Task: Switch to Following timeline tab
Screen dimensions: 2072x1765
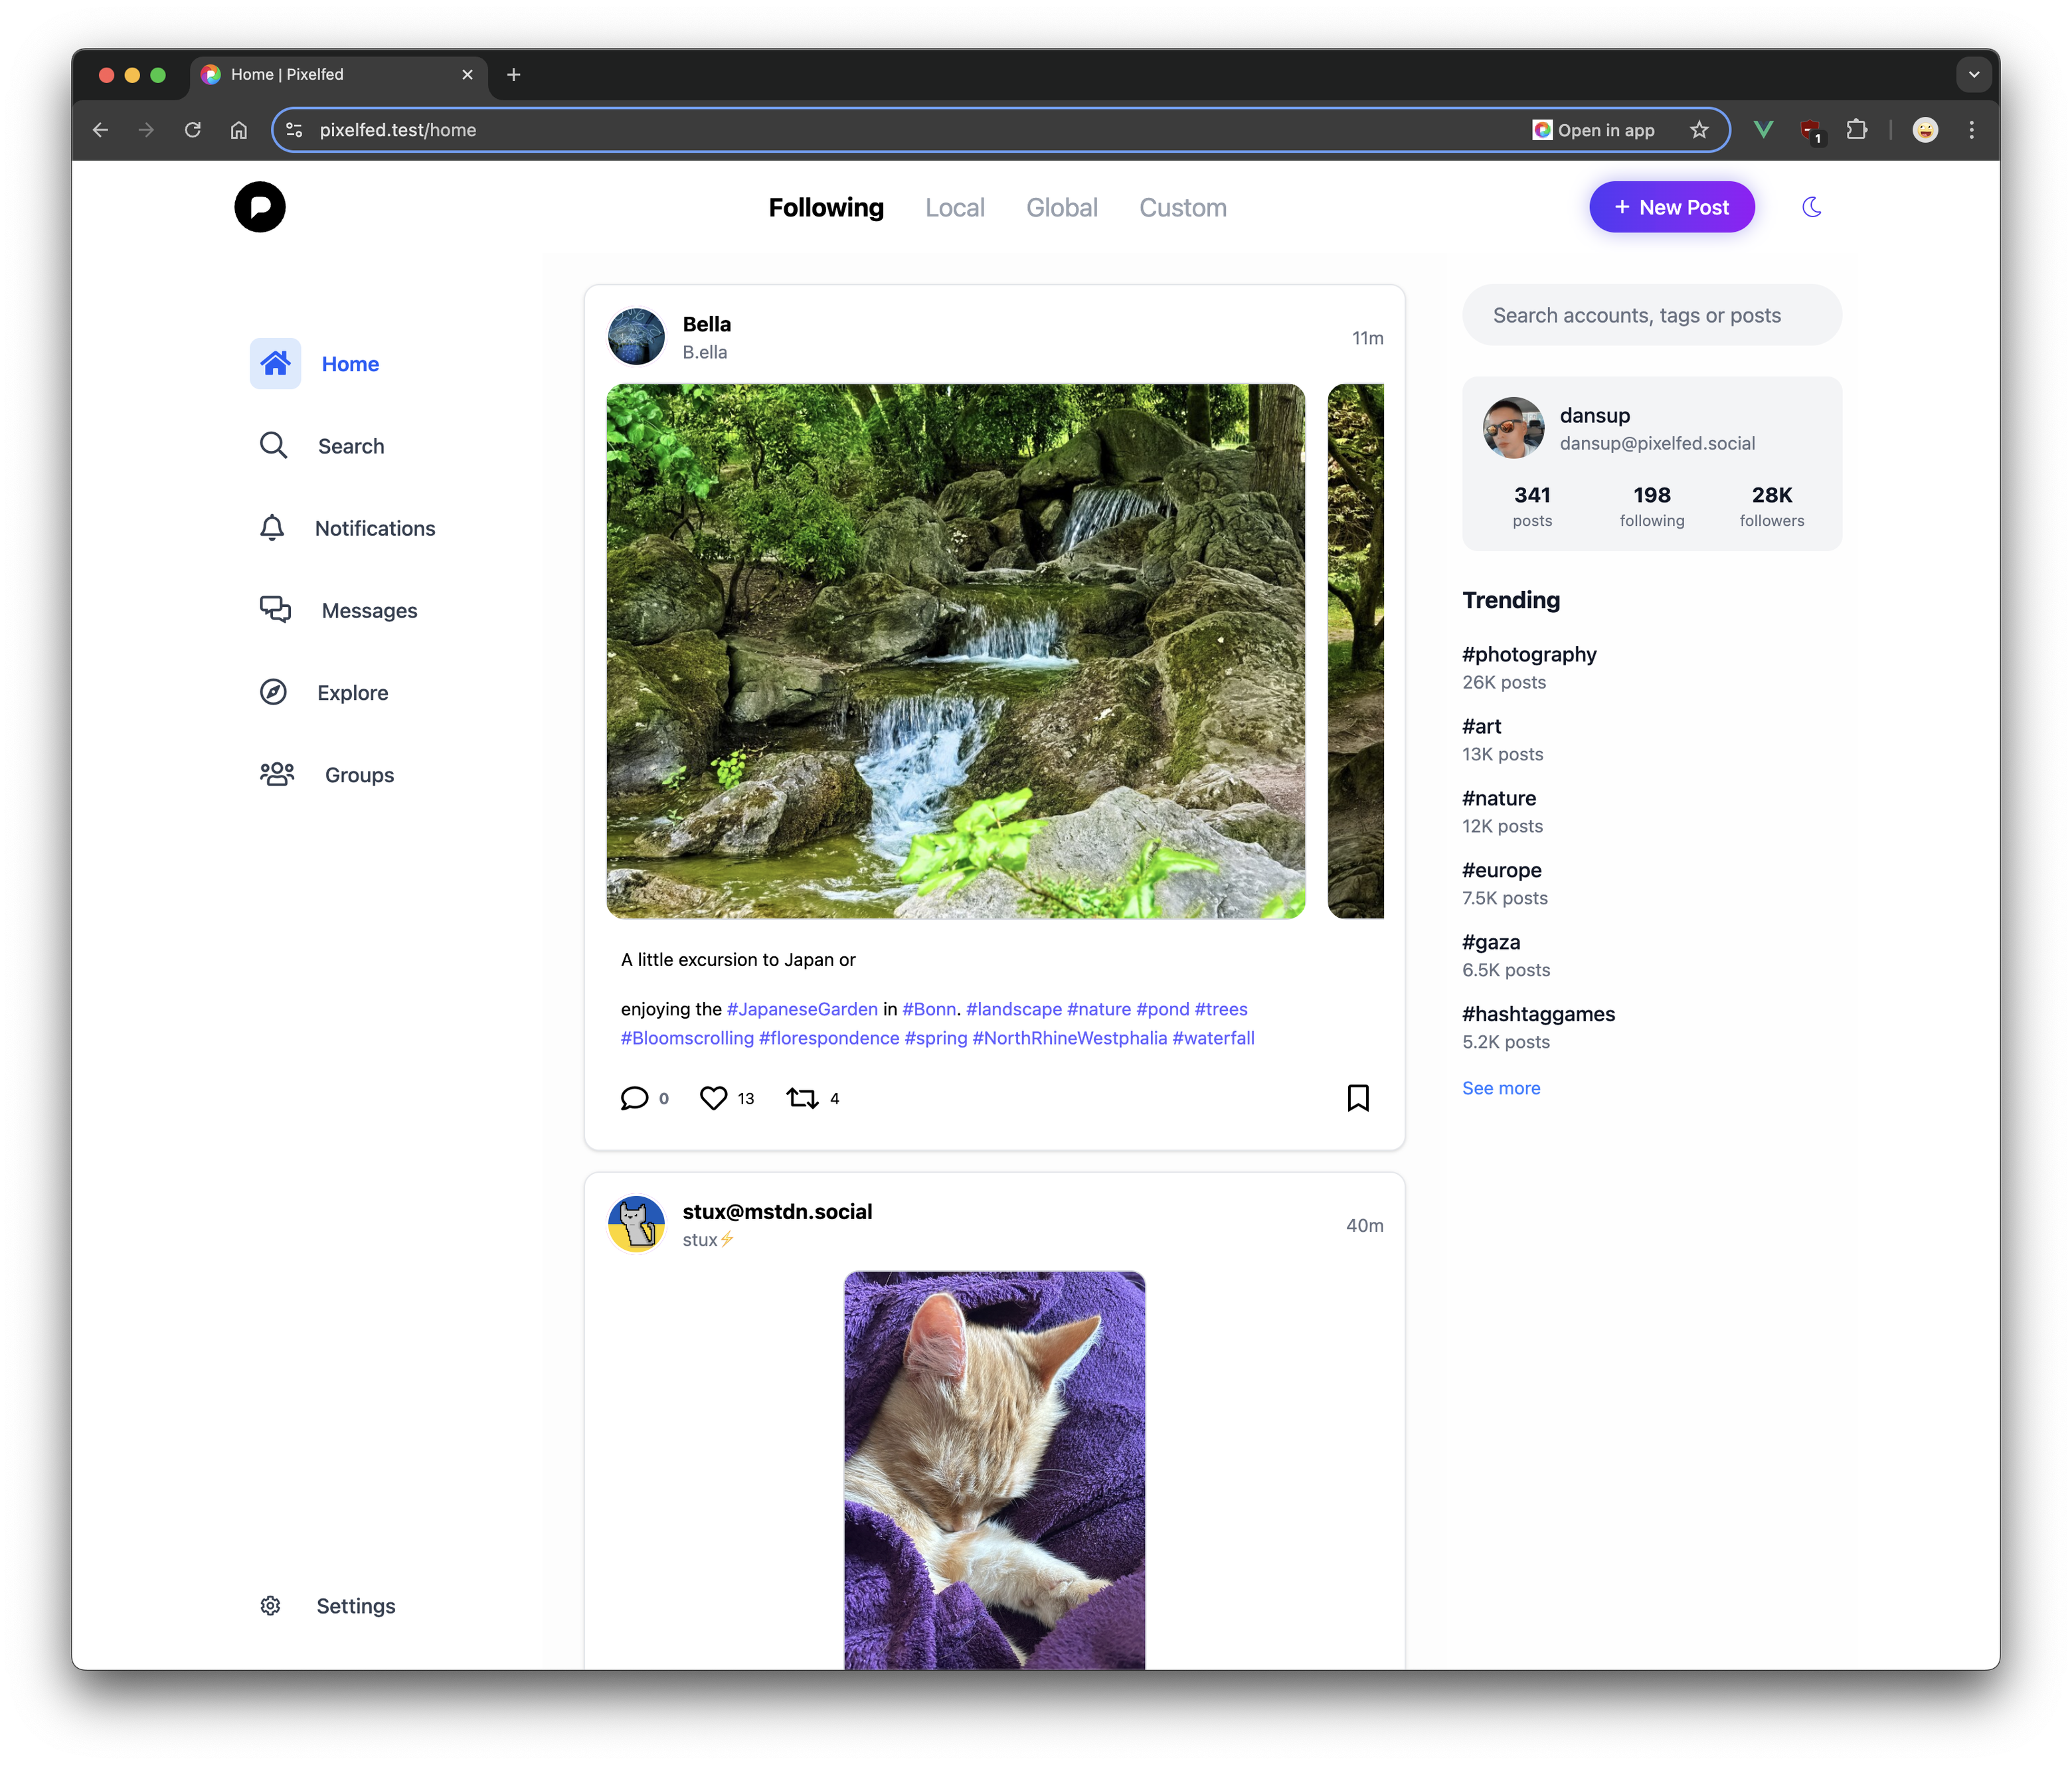Action: (x=826, y=207)
